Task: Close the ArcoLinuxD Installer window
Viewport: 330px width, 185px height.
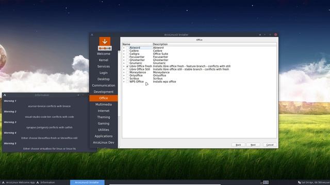Action: 275,34
